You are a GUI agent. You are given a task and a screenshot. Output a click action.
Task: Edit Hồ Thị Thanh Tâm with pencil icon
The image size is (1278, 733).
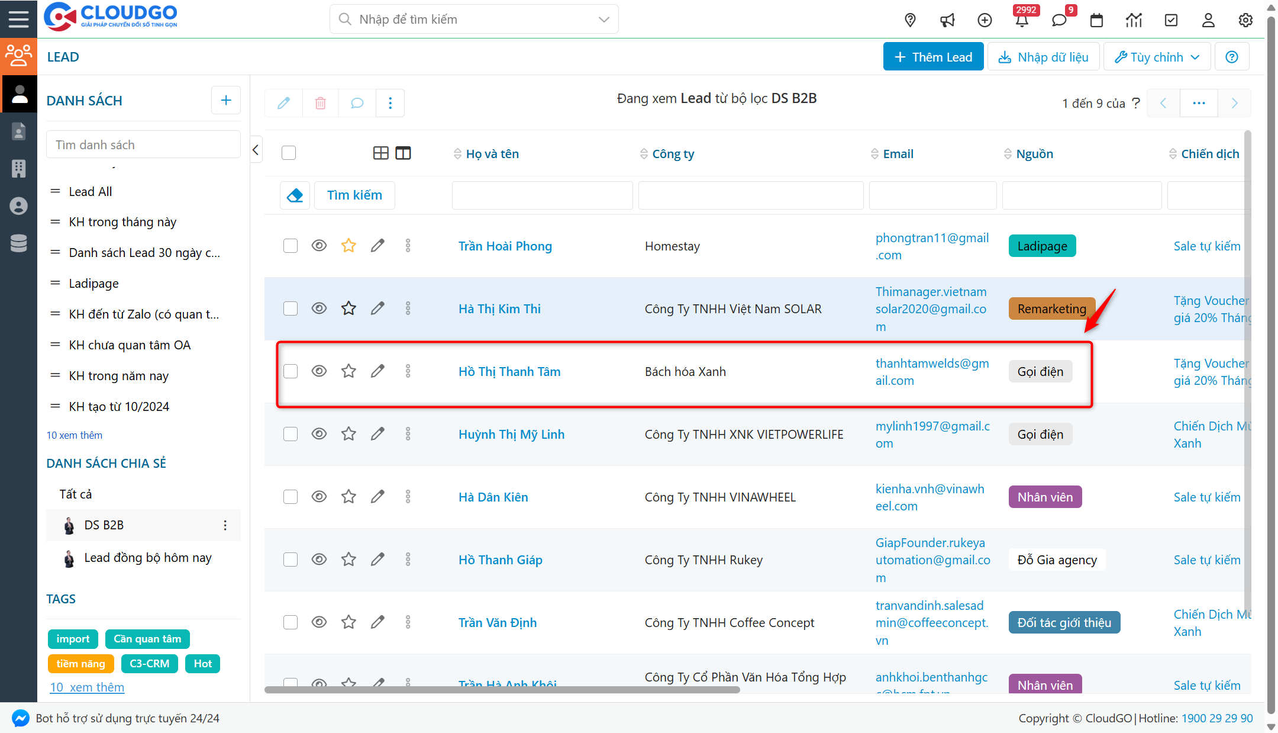click(x=377, y=371)
